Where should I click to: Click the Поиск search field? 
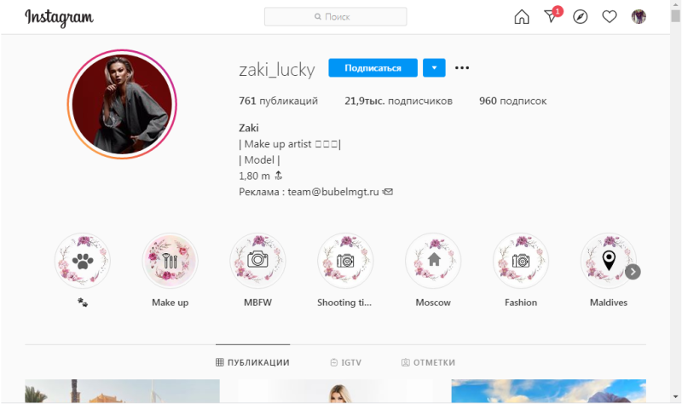pos(335,17)
